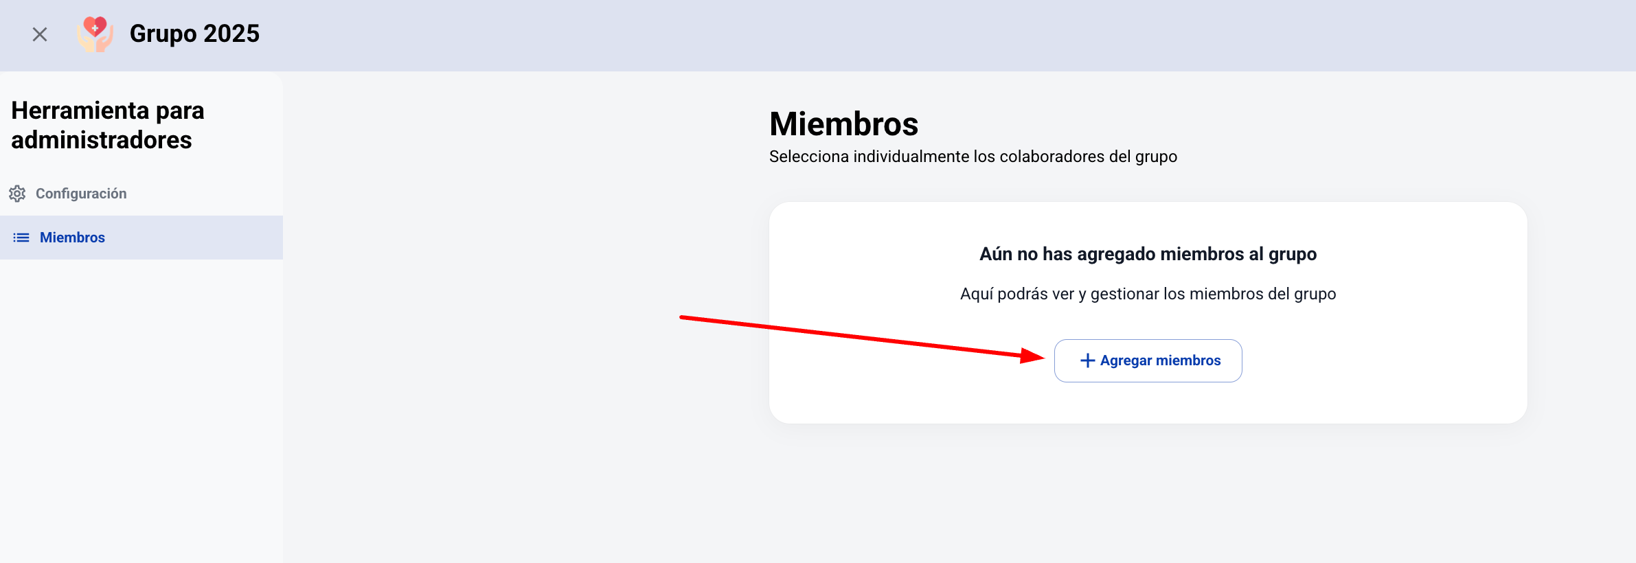Click the number 2025 in the header
The width and height of the screenshot is (1636, 563).
pos(231,34)
